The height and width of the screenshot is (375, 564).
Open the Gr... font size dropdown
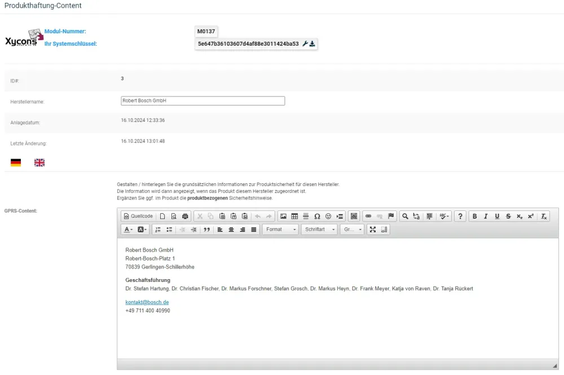[352, 230]
